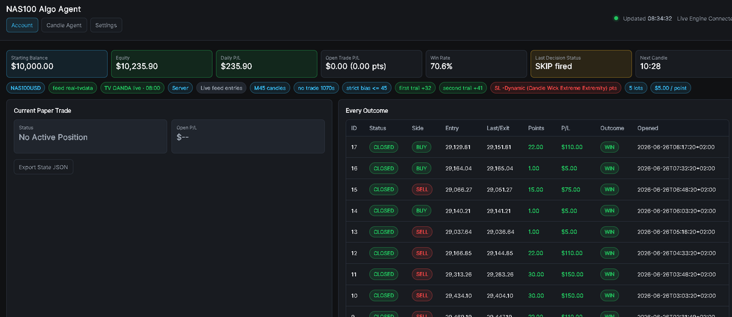Click entry price 29,164.04 of trade 16
Image resolution: width=732 pixels, height=317 pixels.
pyautogui.click(x=459, y=168)
